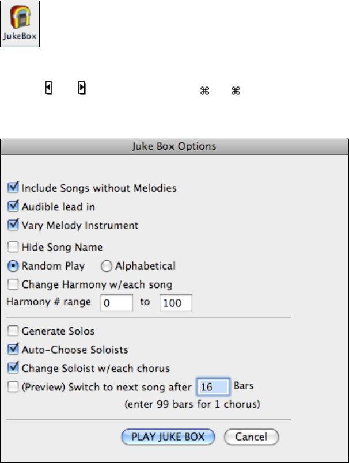Click the Harmony range minimum field

[x=116, y=302]
